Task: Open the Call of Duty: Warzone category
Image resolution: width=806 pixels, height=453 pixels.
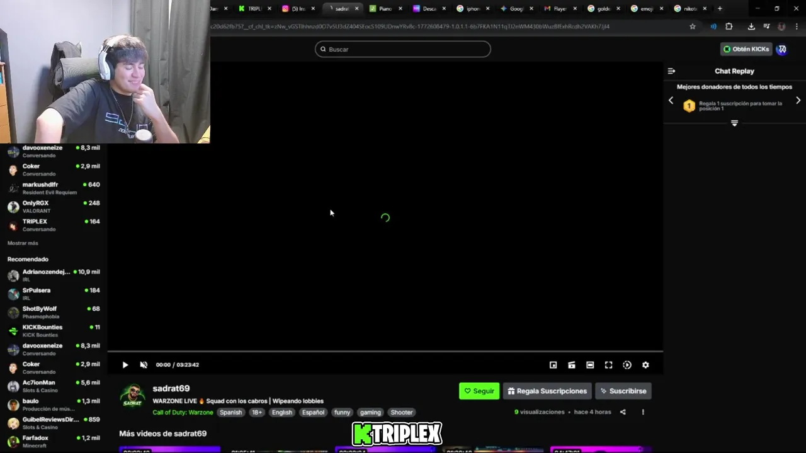Action: tap(183, 413)
